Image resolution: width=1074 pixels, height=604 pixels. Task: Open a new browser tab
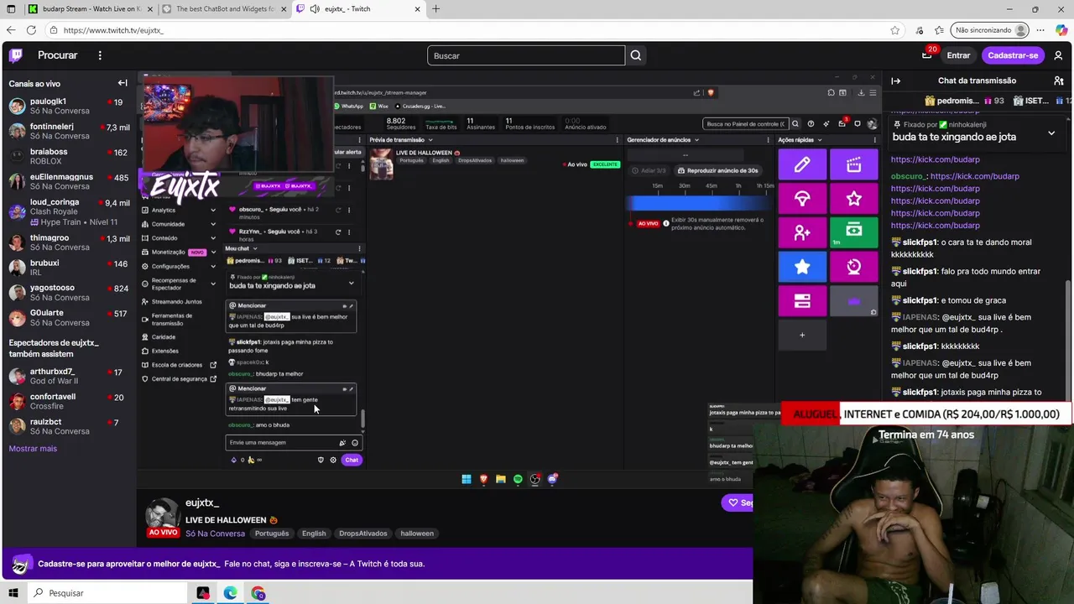[x=435, y=9]
